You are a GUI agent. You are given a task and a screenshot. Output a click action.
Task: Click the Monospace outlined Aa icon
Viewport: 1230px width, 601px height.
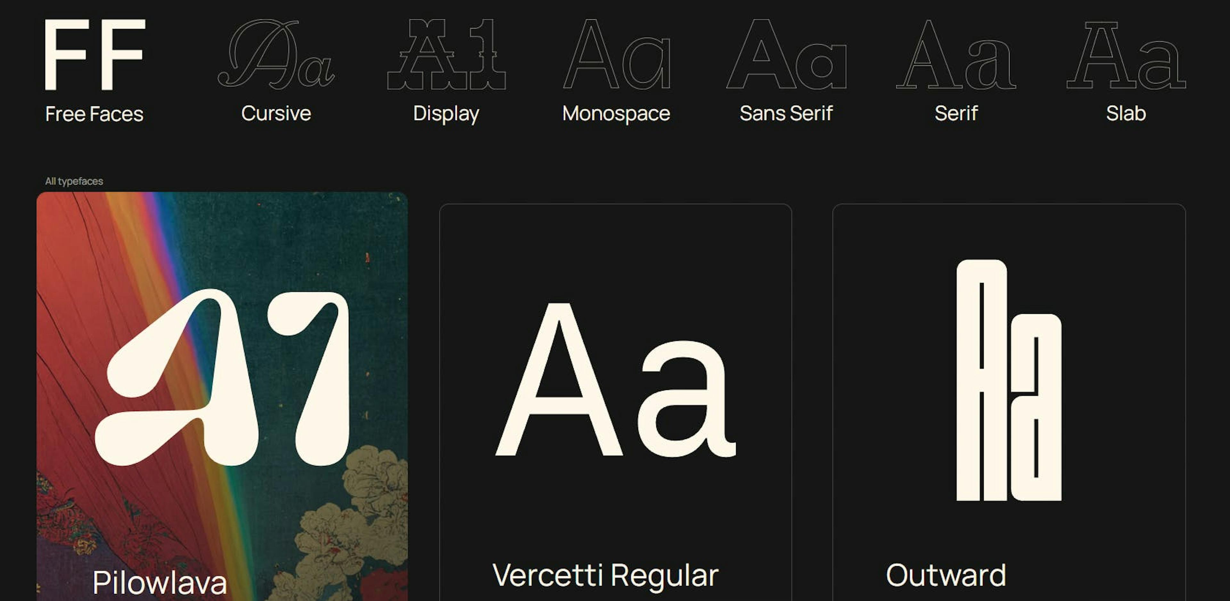pos(616,54)
